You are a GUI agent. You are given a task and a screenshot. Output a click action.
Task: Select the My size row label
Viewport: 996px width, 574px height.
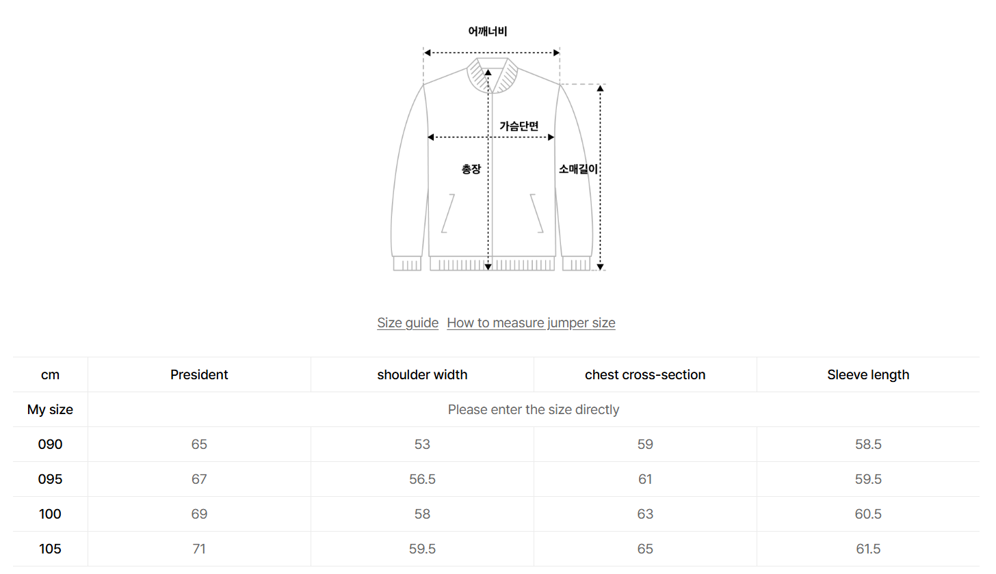coord(50,410)
